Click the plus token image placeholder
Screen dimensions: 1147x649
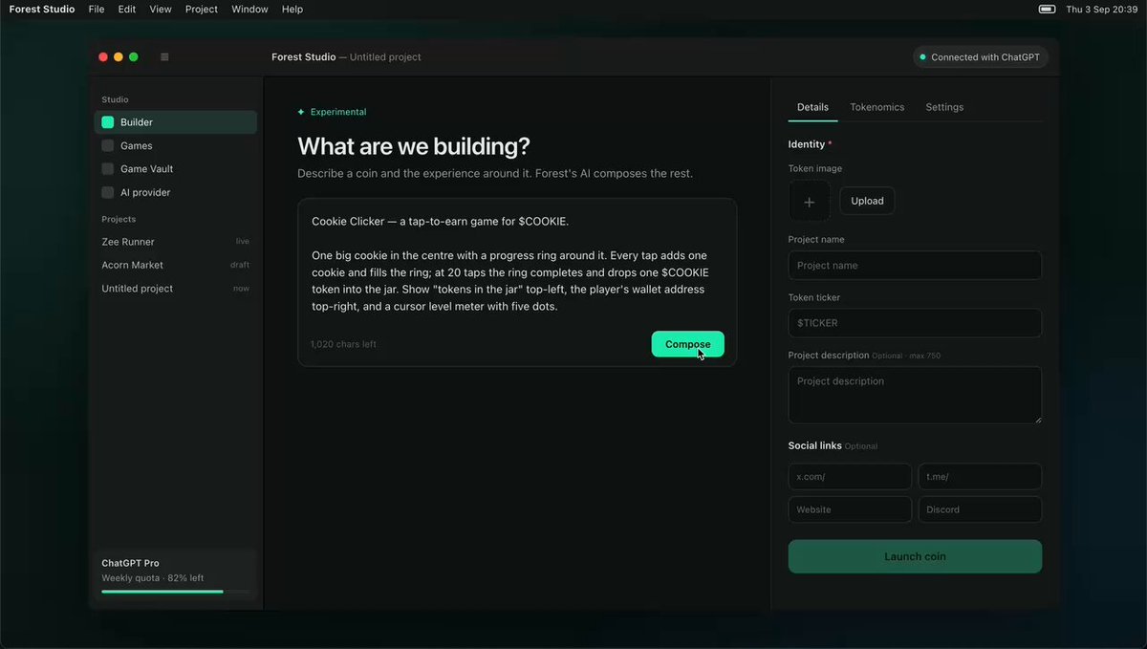pos(809,202)
